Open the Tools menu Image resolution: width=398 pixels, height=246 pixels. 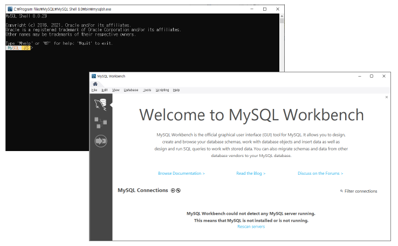click(x=147, y=90)
